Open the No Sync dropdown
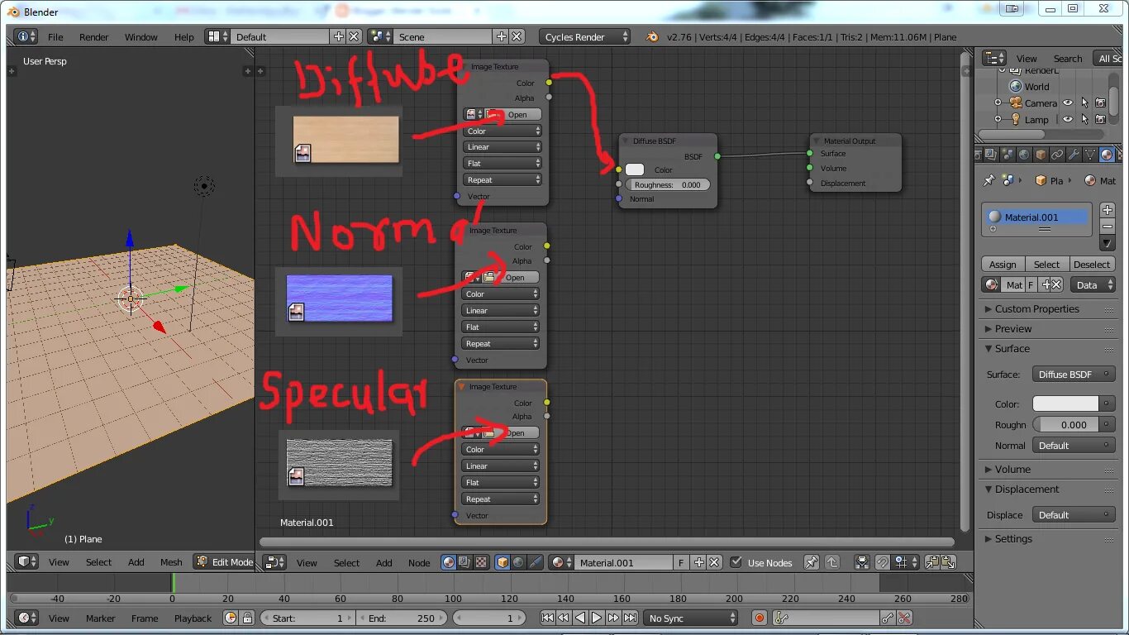Viewport: 1129px width, 635px height. (x=691, y=618)
